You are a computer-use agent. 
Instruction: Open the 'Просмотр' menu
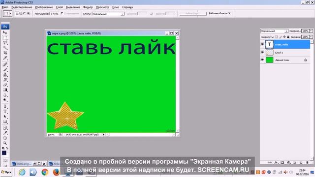coord(102,7)
